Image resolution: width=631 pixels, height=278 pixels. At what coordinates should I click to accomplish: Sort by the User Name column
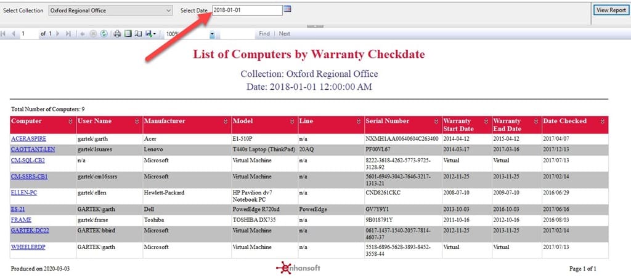pos(137,121)
